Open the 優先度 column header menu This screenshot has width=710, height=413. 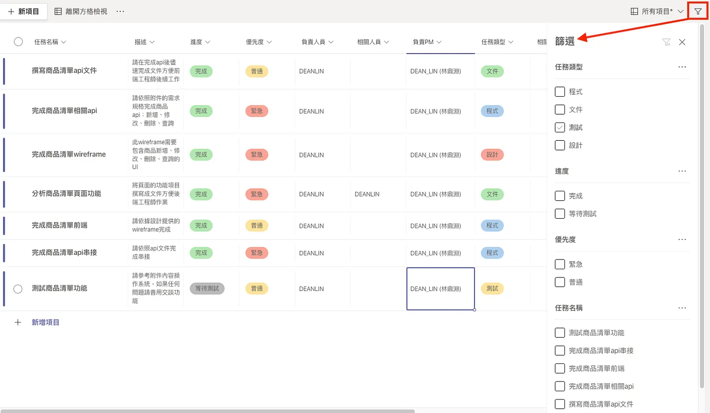(x=259, y=42)
